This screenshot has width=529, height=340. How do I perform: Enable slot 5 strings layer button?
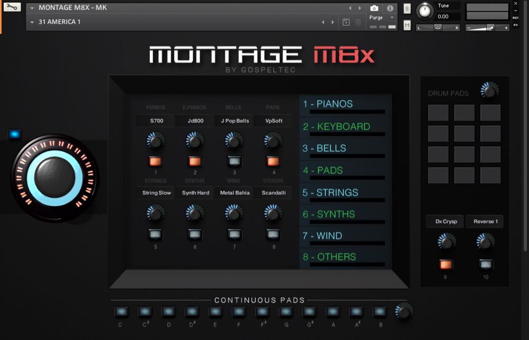click(156, 234)
